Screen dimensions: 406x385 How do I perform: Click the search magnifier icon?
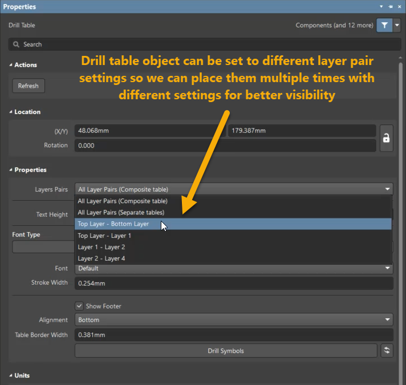16,44
